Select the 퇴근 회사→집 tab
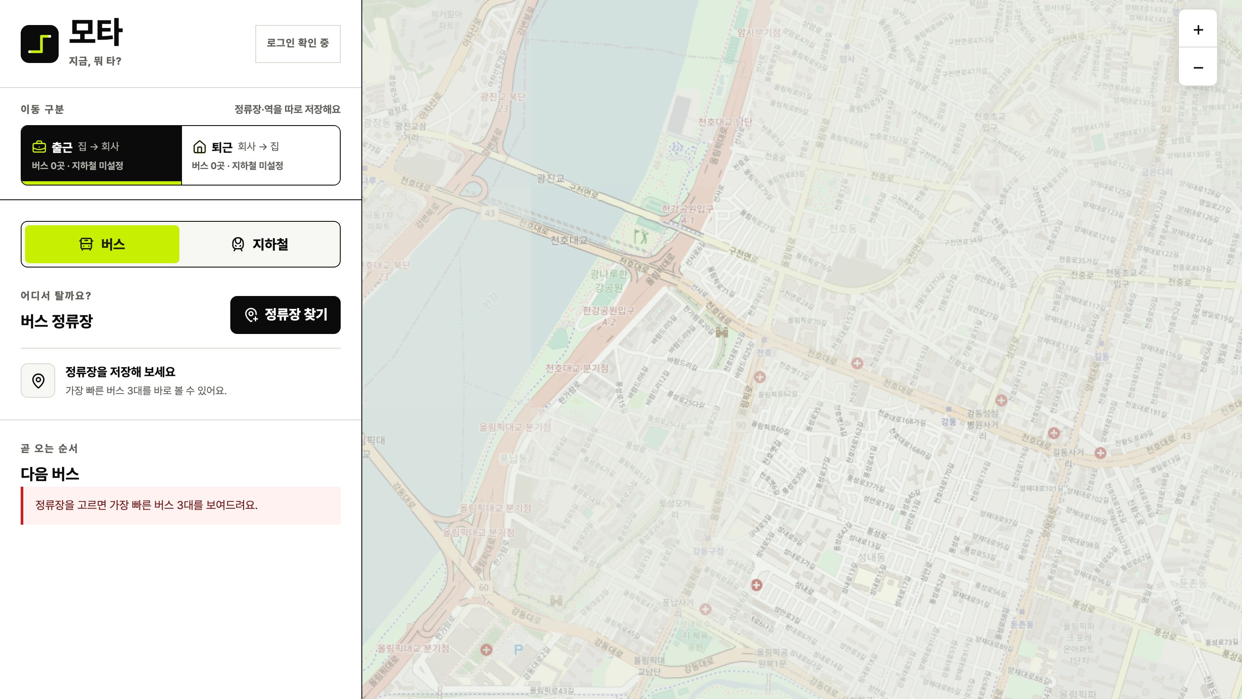 point(261,155)
